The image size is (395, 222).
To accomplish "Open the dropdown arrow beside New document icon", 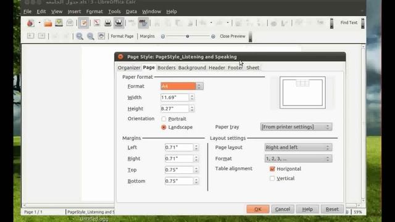I will [x=39, y=23].
